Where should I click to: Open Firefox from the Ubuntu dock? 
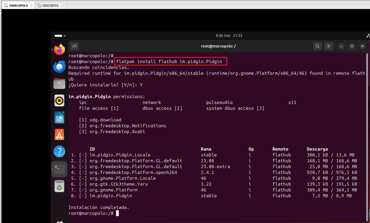pos(59,50)
